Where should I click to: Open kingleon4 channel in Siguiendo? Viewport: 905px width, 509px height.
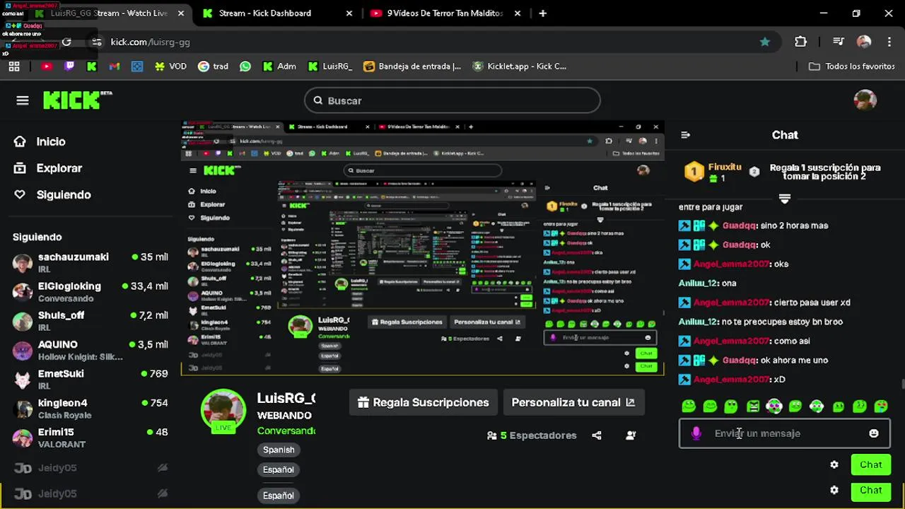pyautogui.click(x=90, y=409)
